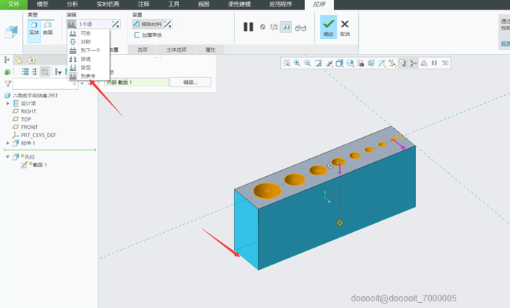
Task: Choose 到参考 in the depth list
Action: coord(86,76)
